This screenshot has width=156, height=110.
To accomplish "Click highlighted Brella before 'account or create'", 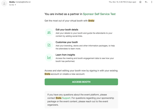I will (47, 74).
